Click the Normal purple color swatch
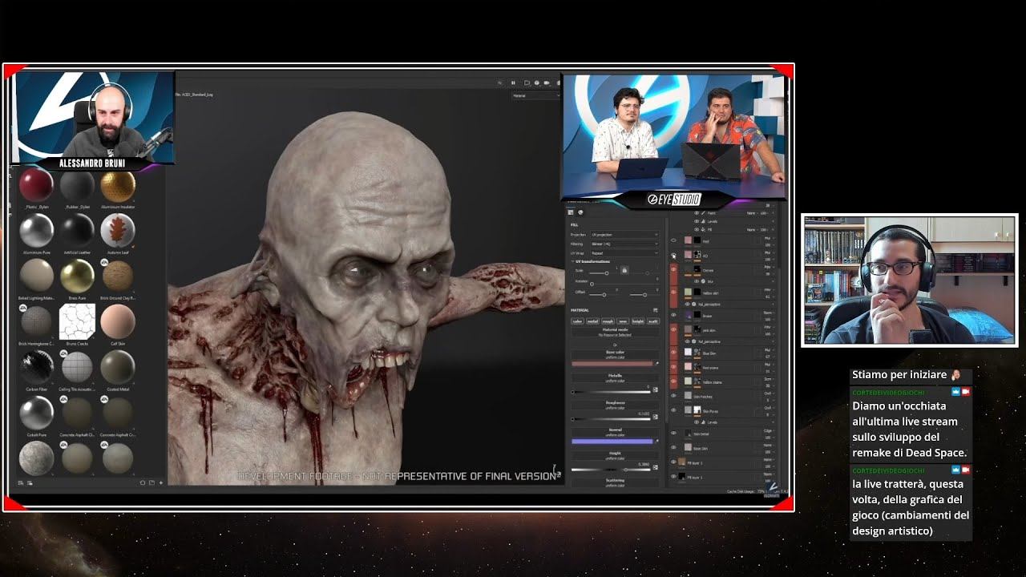1026x577 pixels. coord(612,442)
